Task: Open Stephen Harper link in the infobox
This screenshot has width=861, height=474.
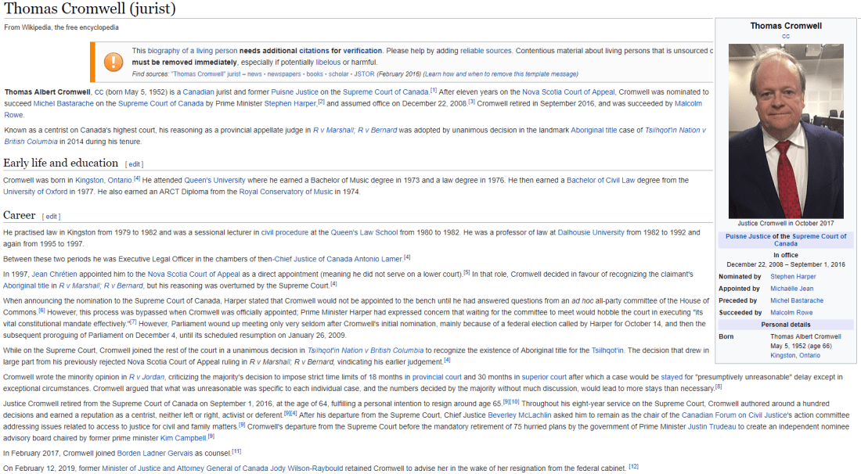Action: click(x=793, y=277)
